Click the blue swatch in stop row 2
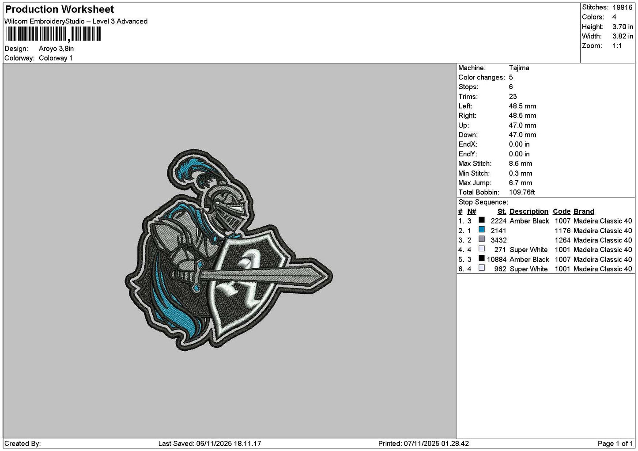 click(482, 230)
